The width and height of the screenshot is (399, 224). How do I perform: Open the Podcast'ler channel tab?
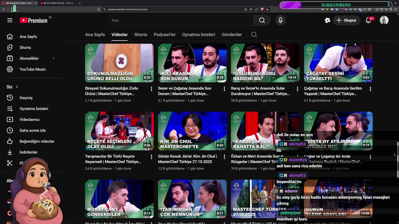point(165,35)
